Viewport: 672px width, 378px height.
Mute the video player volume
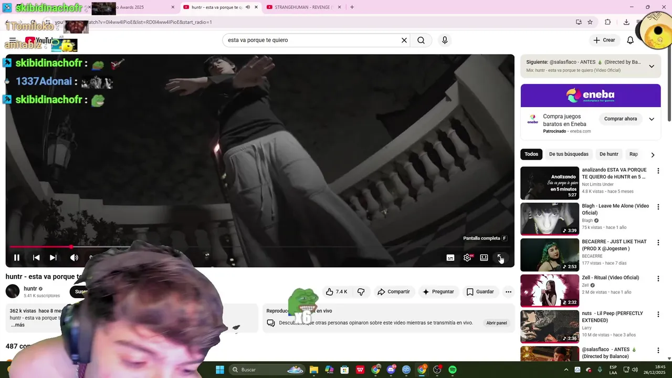74,257
